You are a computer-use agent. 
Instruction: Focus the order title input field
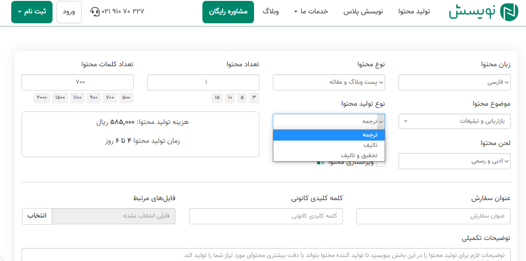[x=433, y=216]
